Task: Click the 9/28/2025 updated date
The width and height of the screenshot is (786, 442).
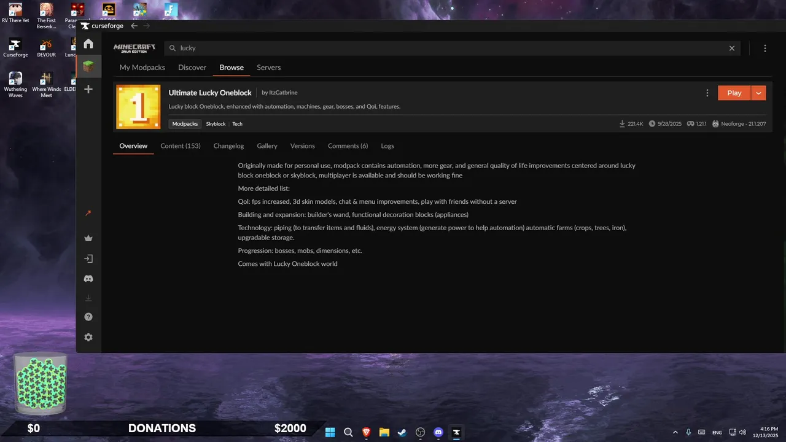Action: (x=665, y=124)
